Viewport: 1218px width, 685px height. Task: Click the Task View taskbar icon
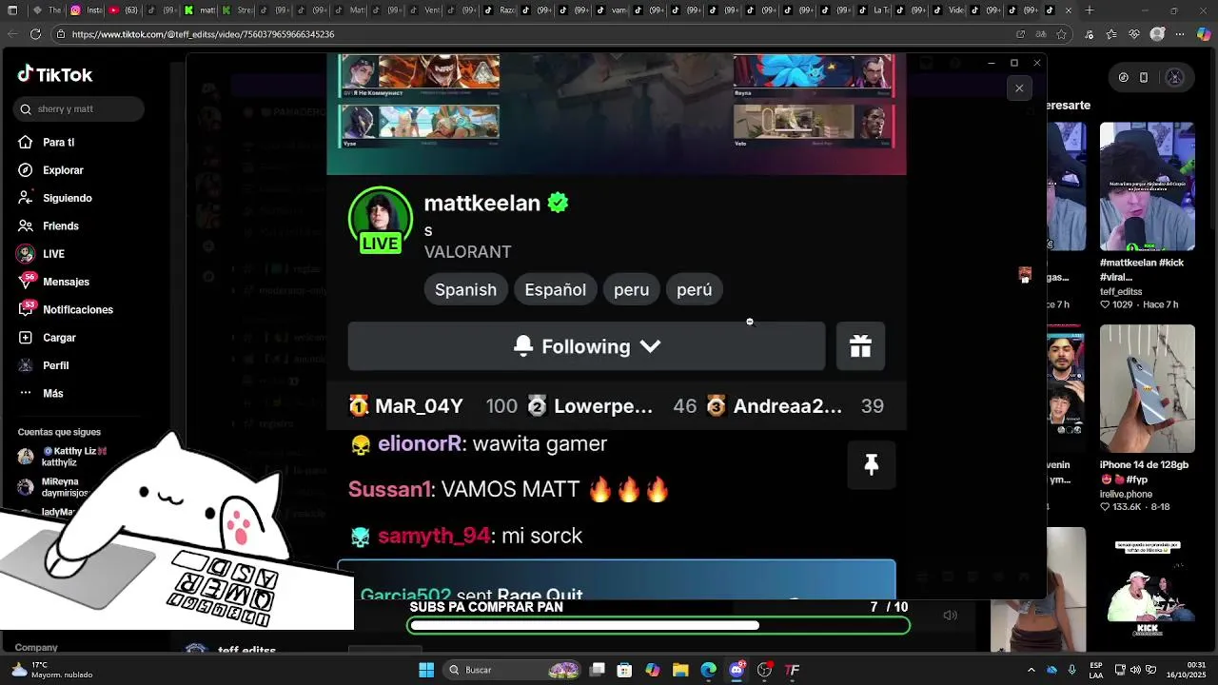[x=598, y=670]
